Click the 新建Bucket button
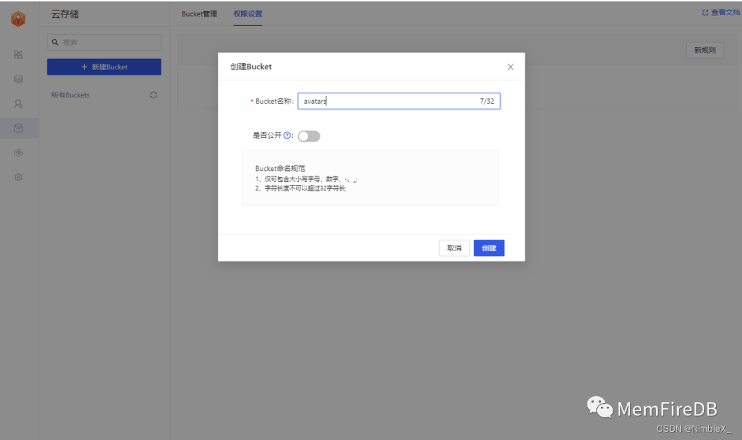This screenshot has width=742, height=440. tap(104, 67)
